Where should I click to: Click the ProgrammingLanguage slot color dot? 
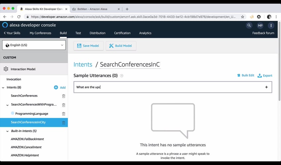coord(13,113)
